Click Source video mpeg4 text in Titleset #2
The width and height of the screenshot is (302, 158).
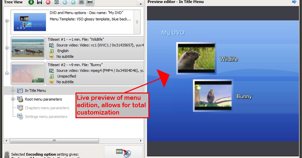click(x=100, y=70)
